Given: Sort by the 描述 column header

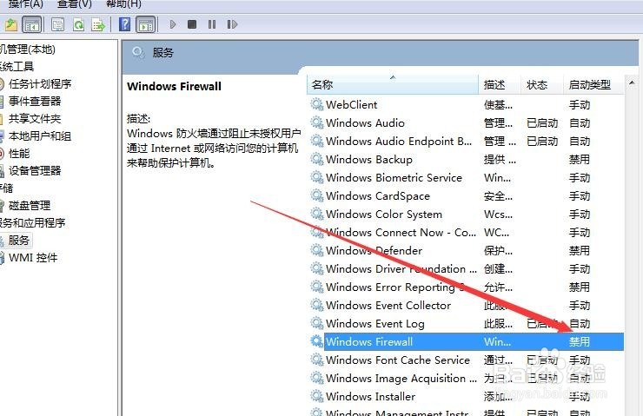Looking at the screenshot, I should tap(500, 85).
